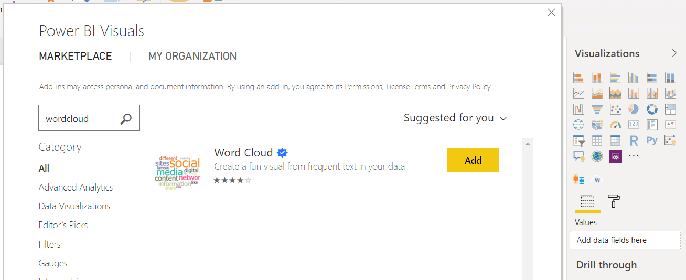The height and width of the screenshot is (280, 686).
Task: Select the R script visual
Action: point(634,140)
